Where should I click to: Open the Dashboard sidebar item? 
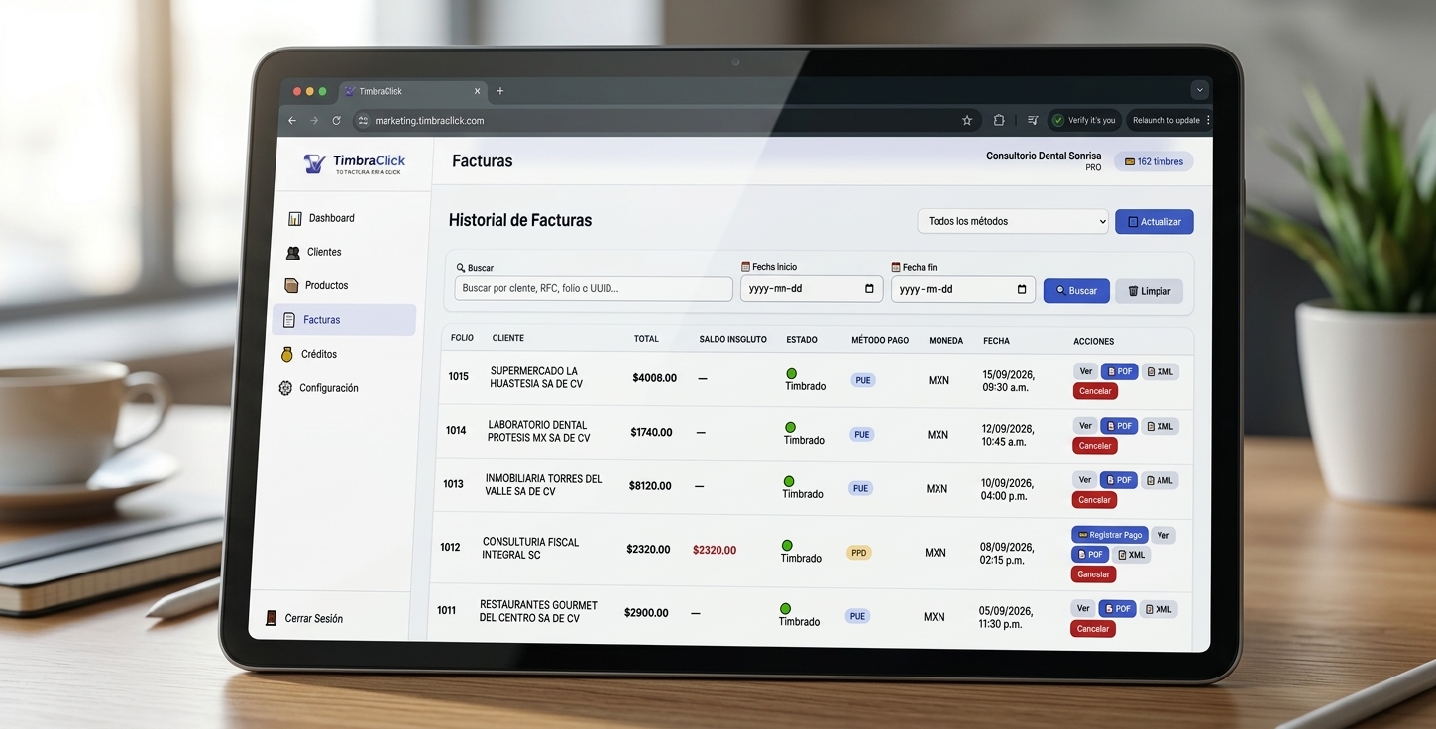click(321, 218)
